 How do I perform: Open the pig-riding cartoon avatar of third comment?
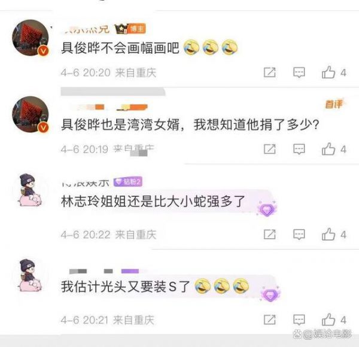tap(30, 190)
